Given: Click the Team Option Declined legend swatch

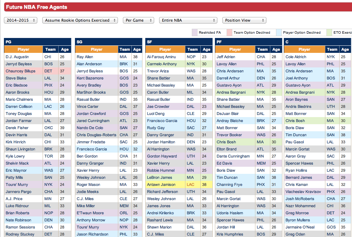Looking at the screenshot, I should [x=229, y=33].
